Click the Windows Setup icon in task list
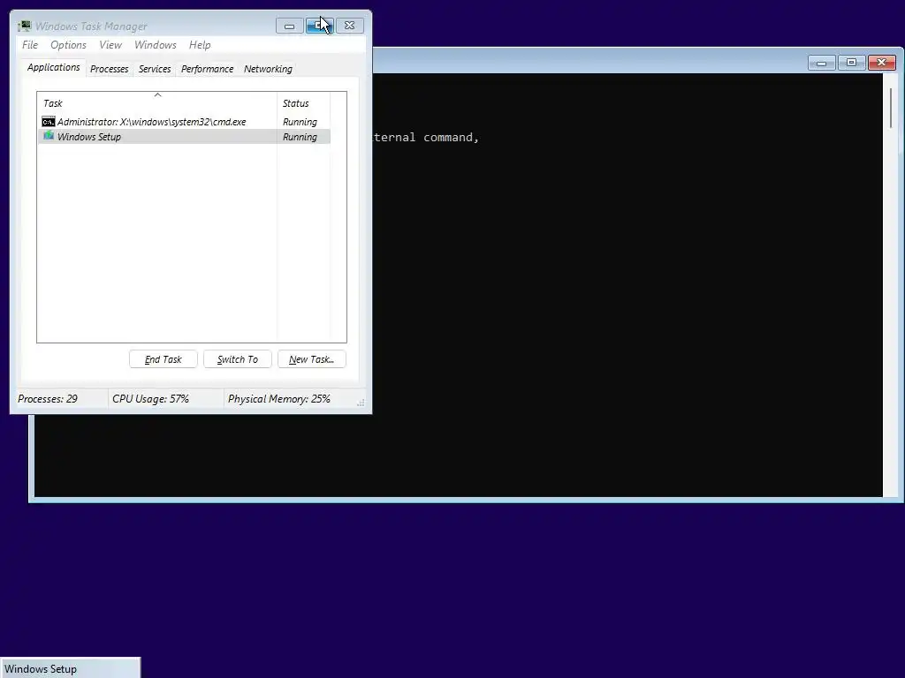Screen dimensions: 905x678 tap(49, 136)
